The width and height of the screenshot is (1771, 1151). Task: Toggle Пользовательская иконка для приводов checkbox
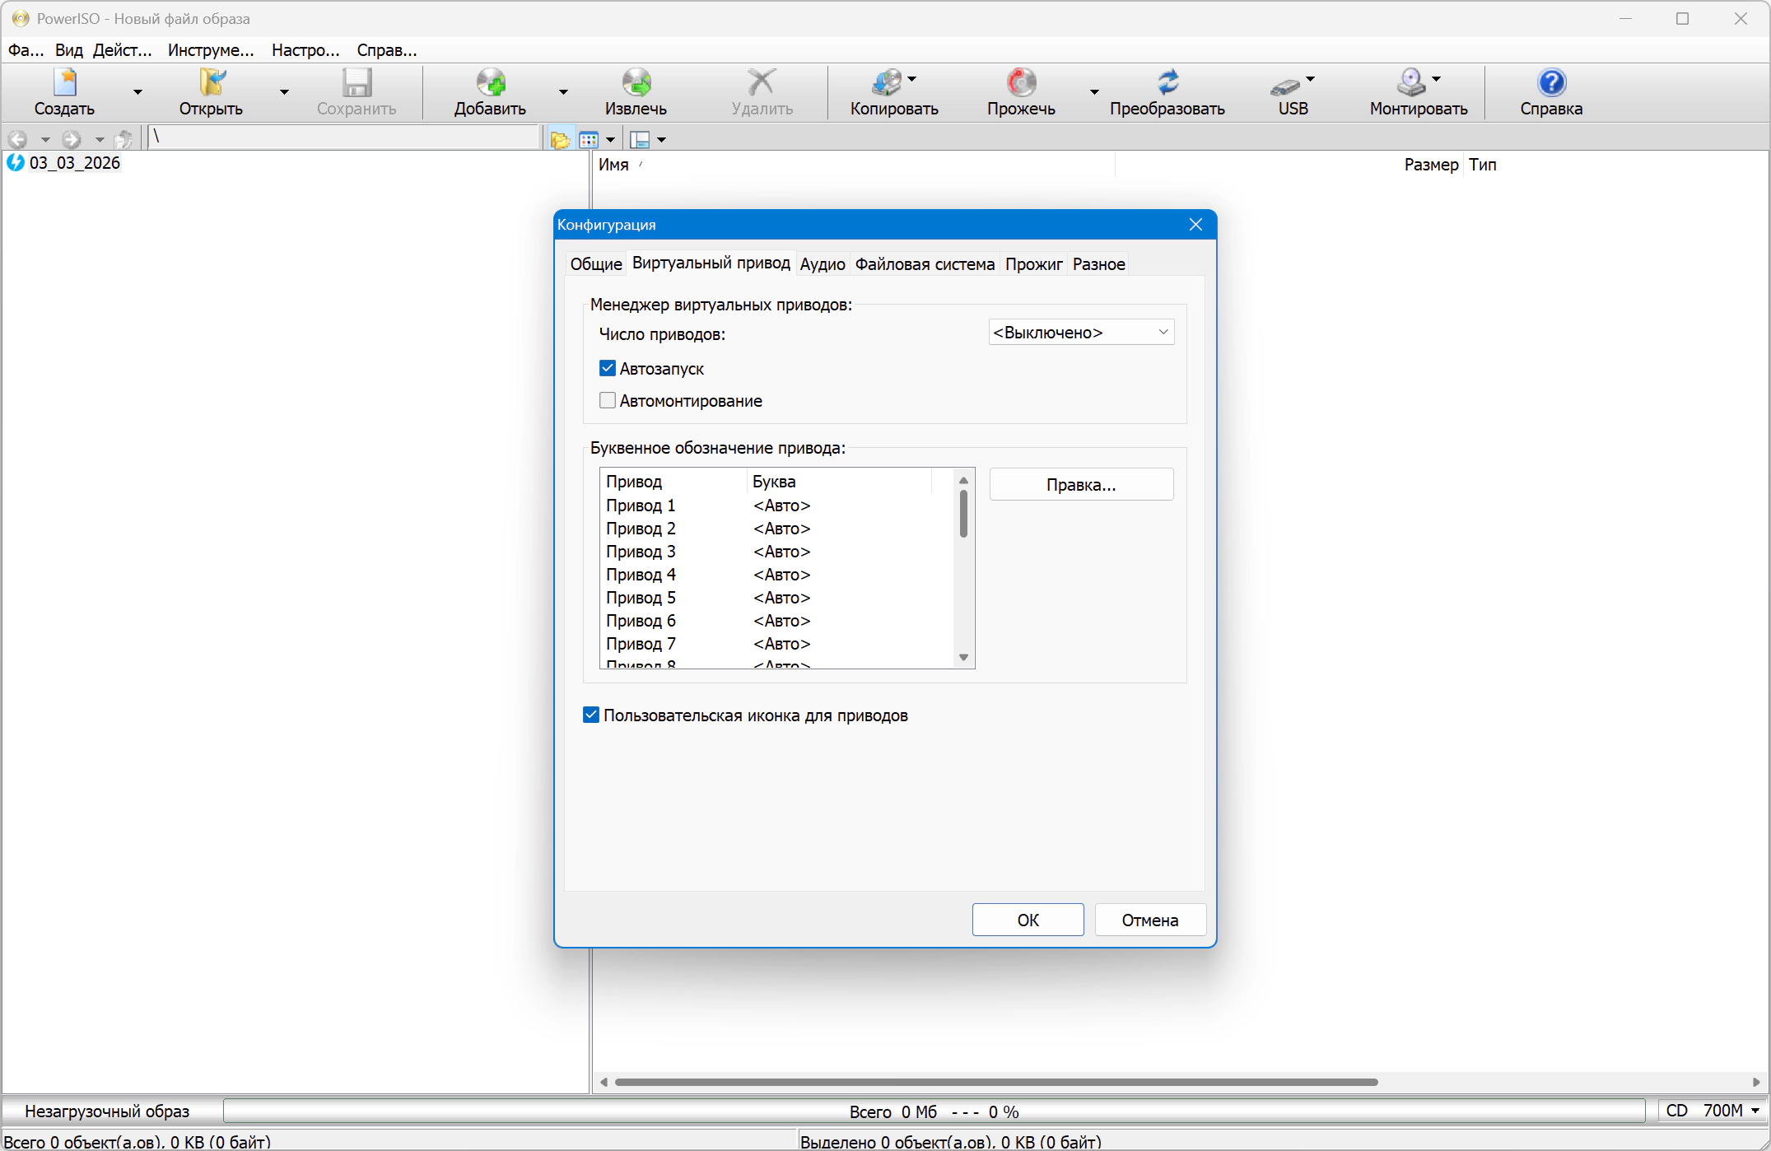[x=591, y=715]
